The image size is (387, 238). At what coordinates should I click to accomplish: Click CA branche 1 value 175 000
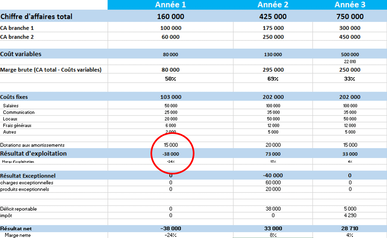coord(273,28)
